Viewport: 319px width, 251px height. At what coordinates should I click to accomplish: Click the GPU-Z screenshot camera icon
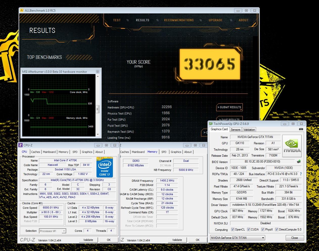(x=301, y=129)
